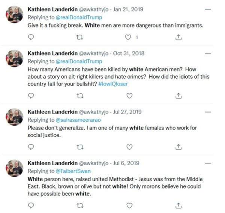The height and width of the screenshot is (213, 225).
Task: Reply to the Oct 31, 2018 tweet
Action: tap(31, 96)
